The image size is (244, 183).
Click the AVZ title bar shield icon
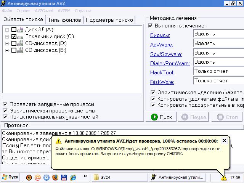[x=3, y=3]
